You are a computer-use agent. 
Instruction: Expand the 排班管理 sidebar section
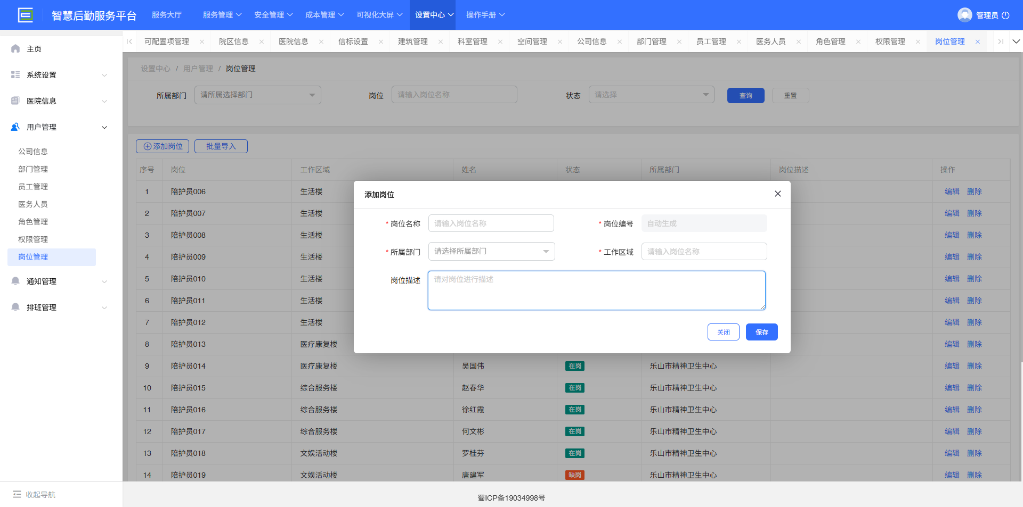click(x=104, y=307)
